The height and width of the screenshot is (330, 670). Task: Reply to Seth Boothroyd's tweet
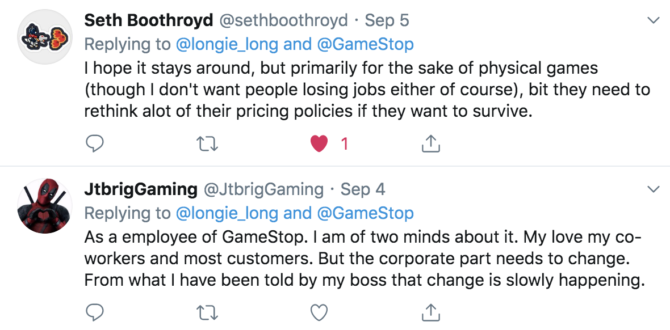coord(94,144)
